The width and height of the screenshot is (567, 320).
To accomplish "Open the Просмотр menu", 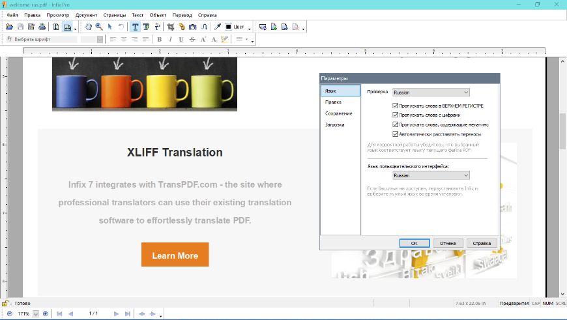I will pyautogui.click(x=57, y=15).
